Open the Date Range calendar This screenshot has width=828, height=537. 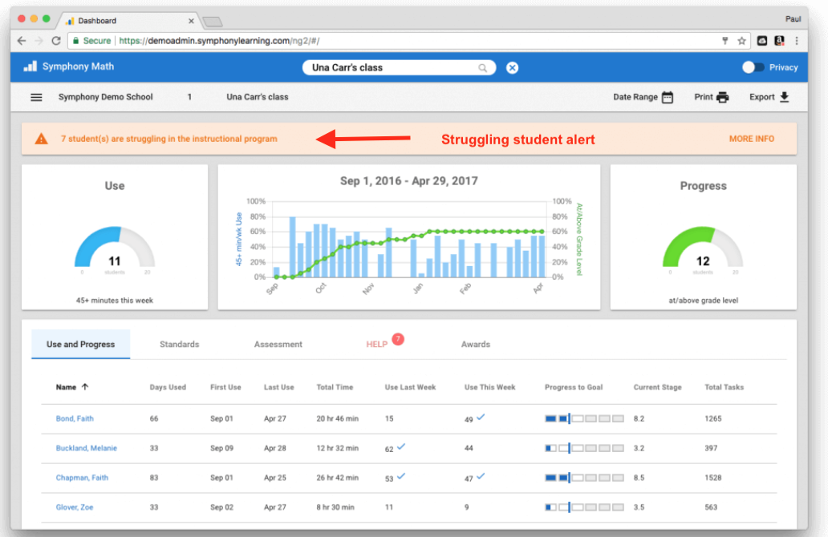[668, 97]
